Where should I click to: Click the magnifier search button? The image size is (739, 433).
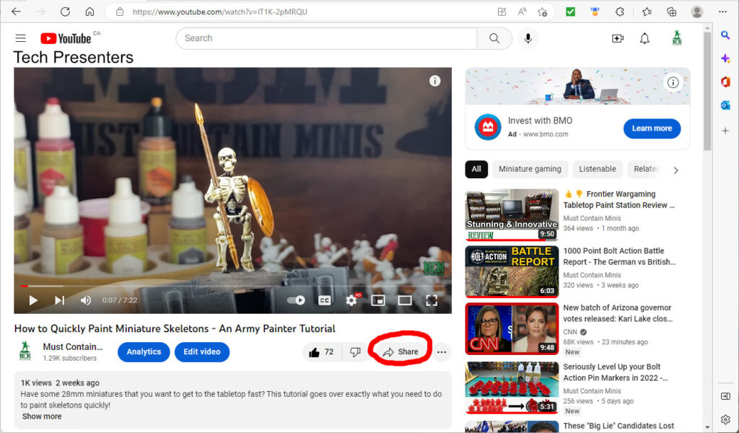point(494,38)
